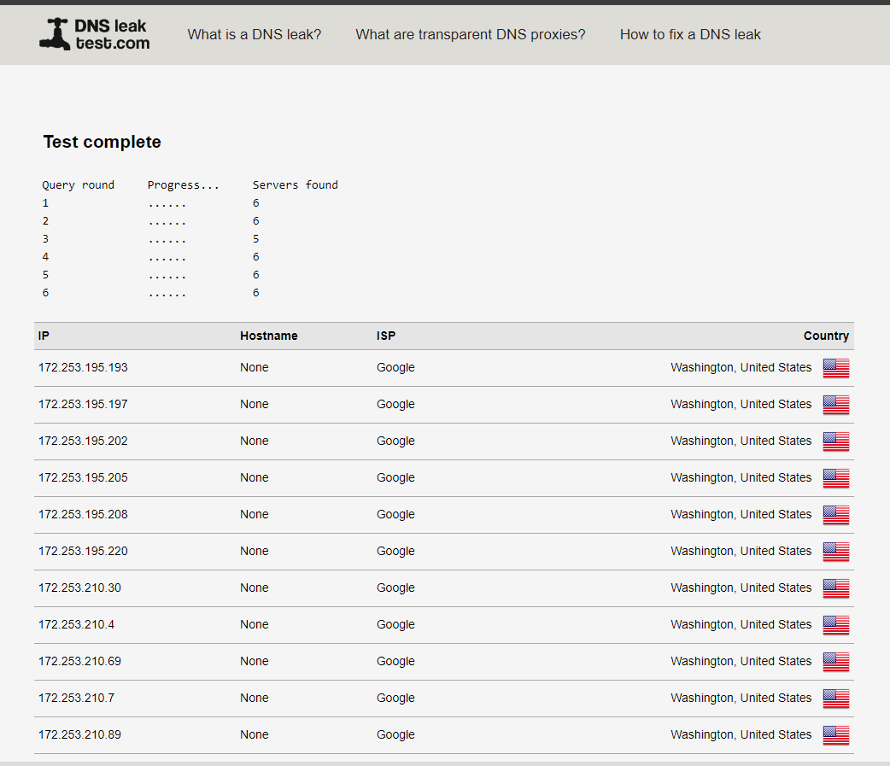Click US flag in 172.253.195.193 row
The width and height of the screenshot is (890, 766).
coord(836,368)
